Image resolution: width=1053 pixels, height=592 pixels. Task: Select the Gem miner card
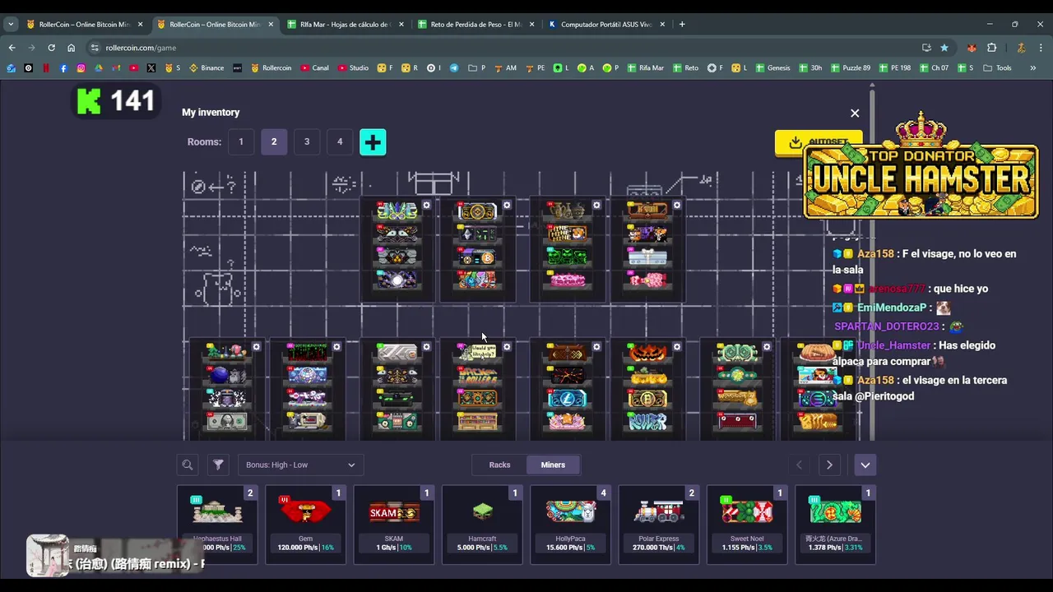(x=305, y=525)
